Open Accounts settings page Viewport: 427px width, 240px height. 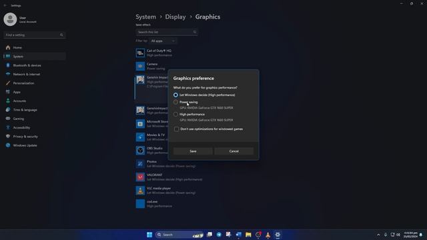click(x=34, y=101)
